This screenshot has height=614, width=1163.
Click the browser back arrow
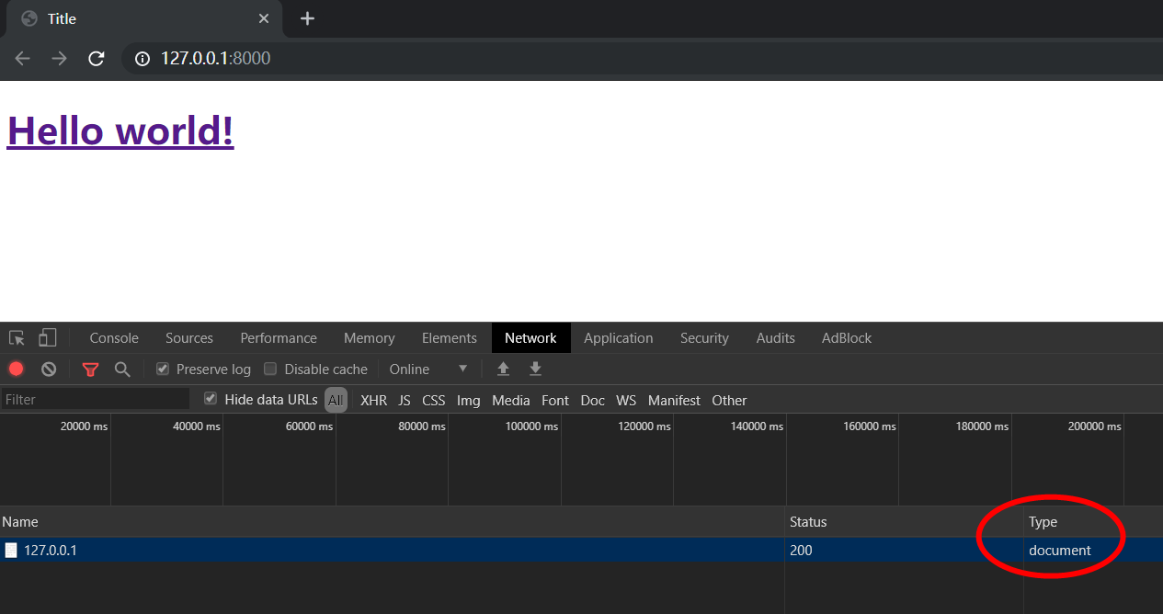[x=23, y=59]
